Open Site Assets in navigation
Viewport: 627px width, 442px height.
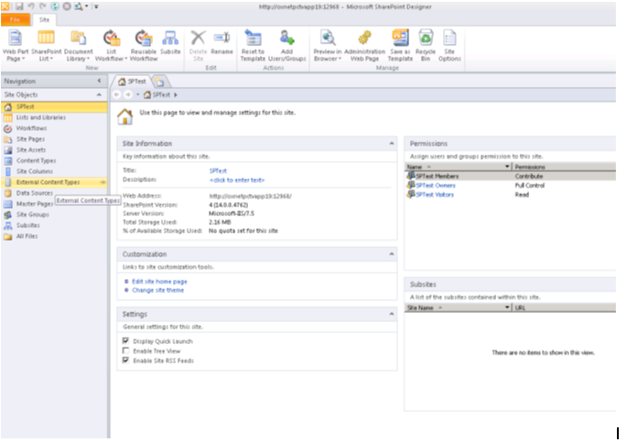pos(54,150)
